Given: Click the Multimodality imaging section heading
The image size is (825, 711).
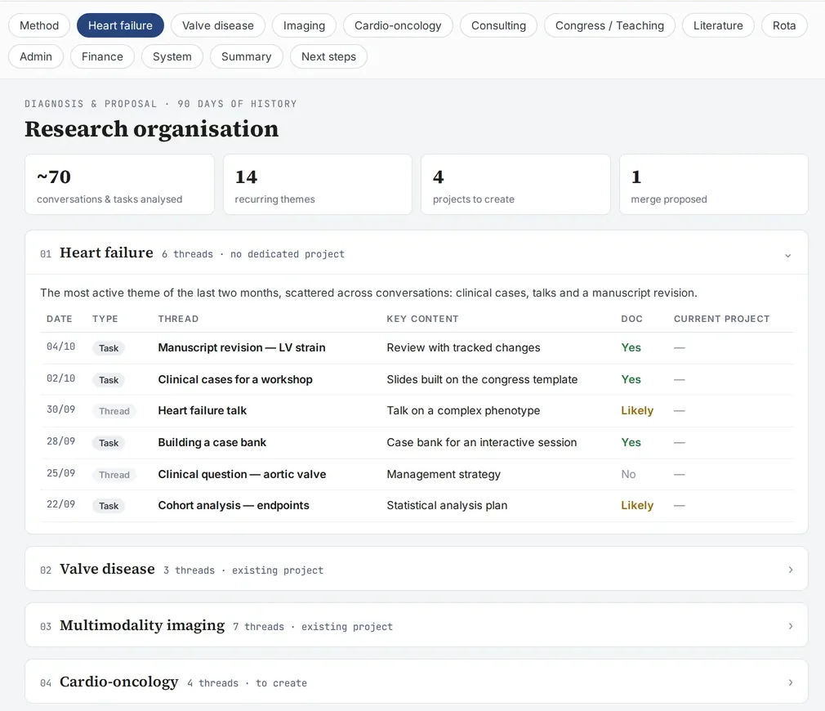Looking at the screenshot, I should (x=142, y=625).
